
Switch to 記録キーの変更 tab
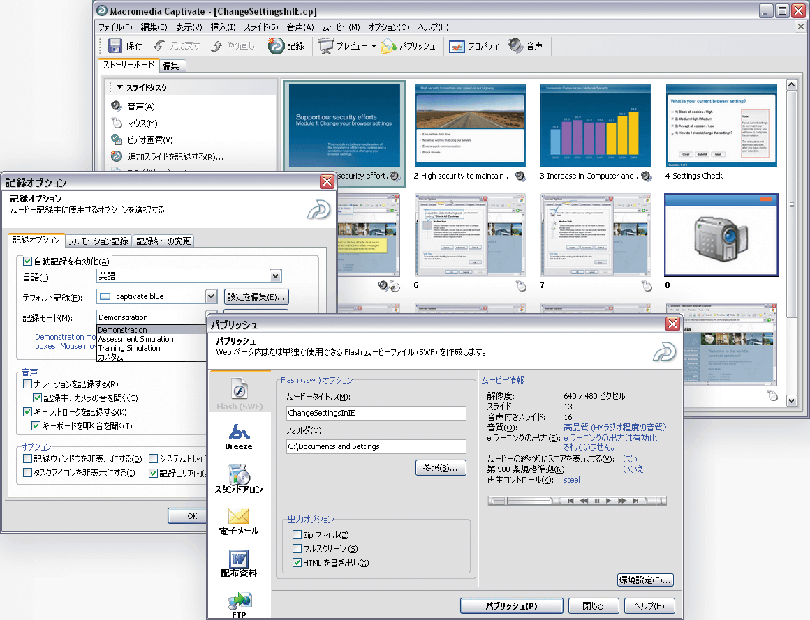click(x=163, y=241)
